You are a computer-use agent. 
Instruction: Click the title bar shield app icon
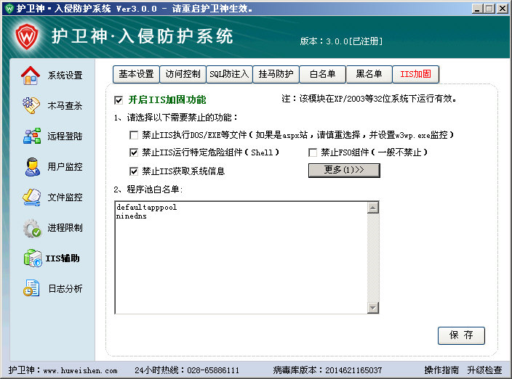tap(9, 8)
